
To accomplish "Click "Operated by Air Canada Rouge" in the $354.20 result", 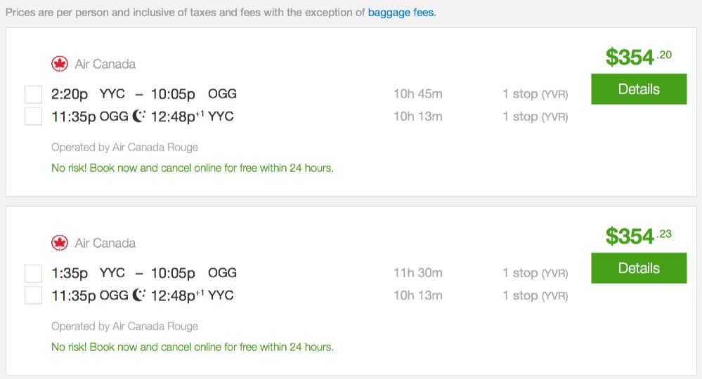I will click(124, 147).
